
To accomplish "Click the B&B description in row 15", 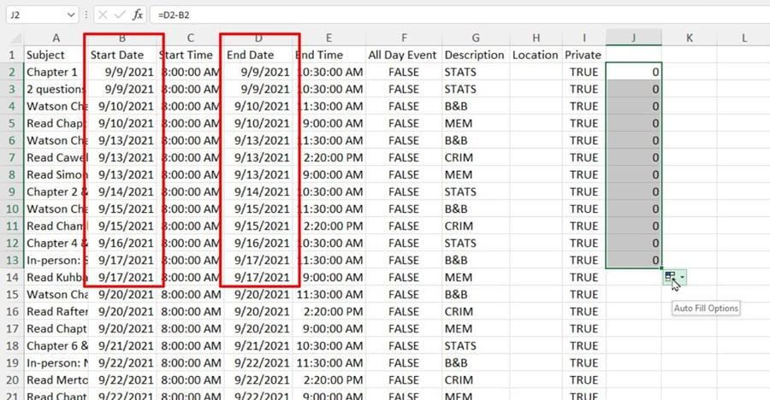I will tap(476, 295).
